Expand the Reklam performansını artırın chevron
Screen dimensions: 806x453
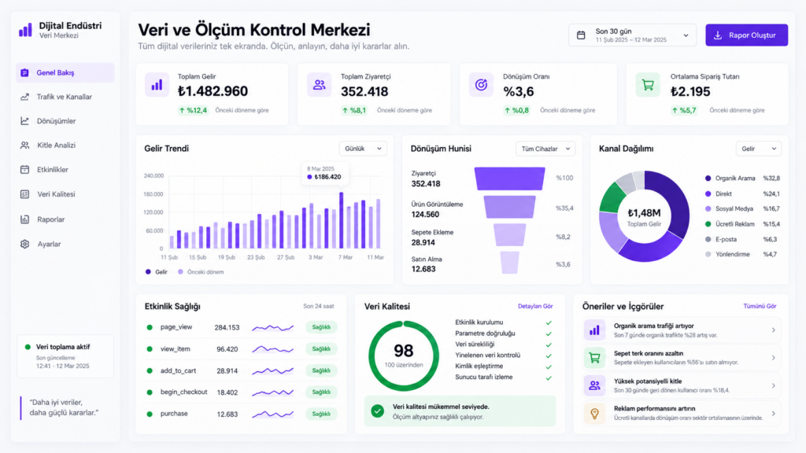click(x=773, y=414)
